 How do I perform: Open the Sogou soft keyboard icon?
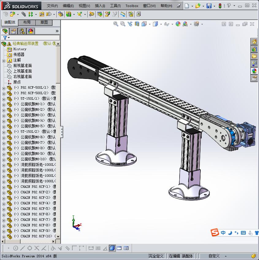(243, 233)
